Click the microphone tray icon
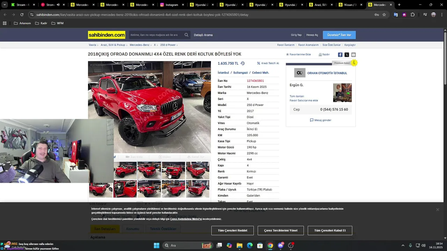This screenshot has width=447, height=251. 410,245
